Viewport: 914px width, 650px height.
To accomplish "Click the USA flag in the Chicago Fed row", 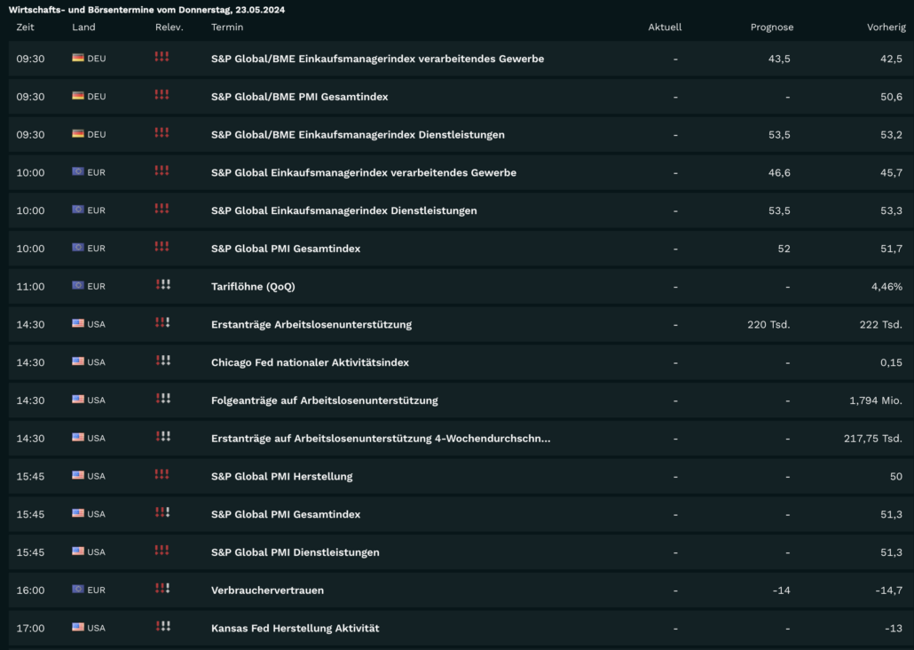I will point(78,361).
